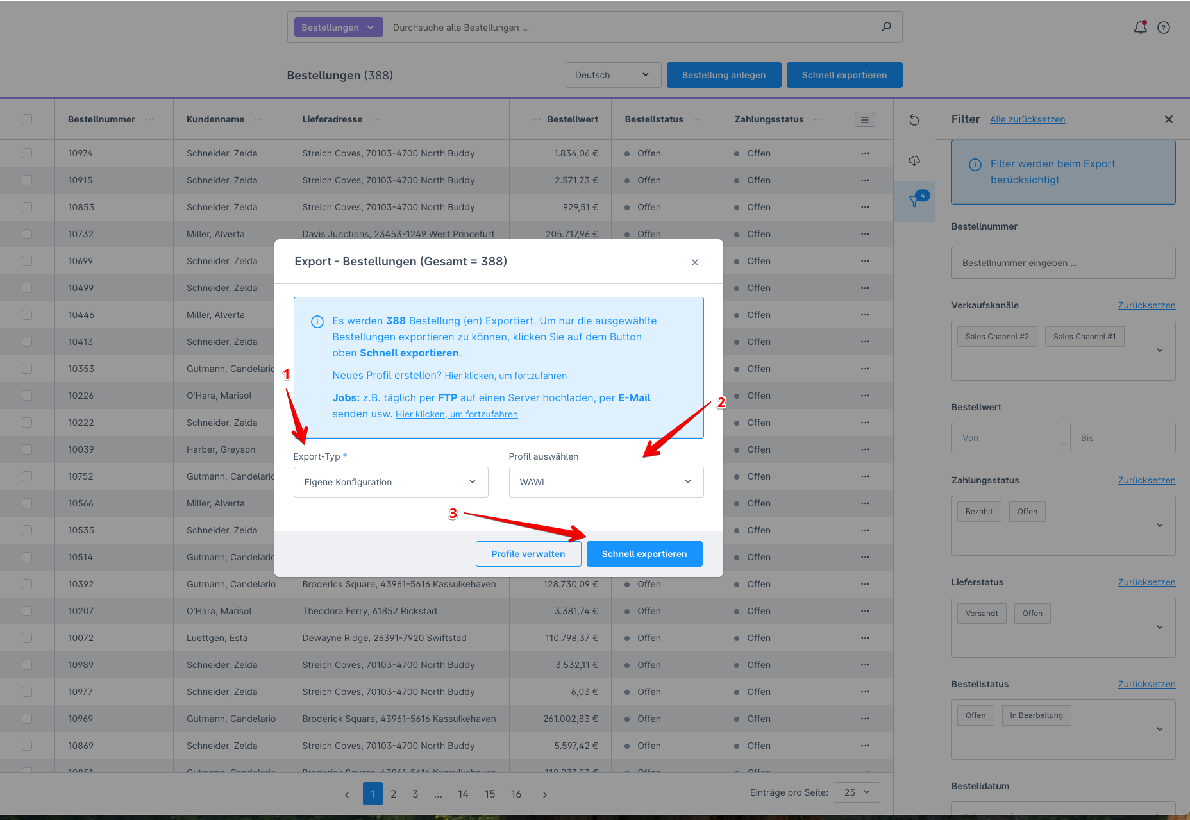Open the Profil auswählen dropdown
Viewport: 1190px width, 820px height.
tap(606, 482)
